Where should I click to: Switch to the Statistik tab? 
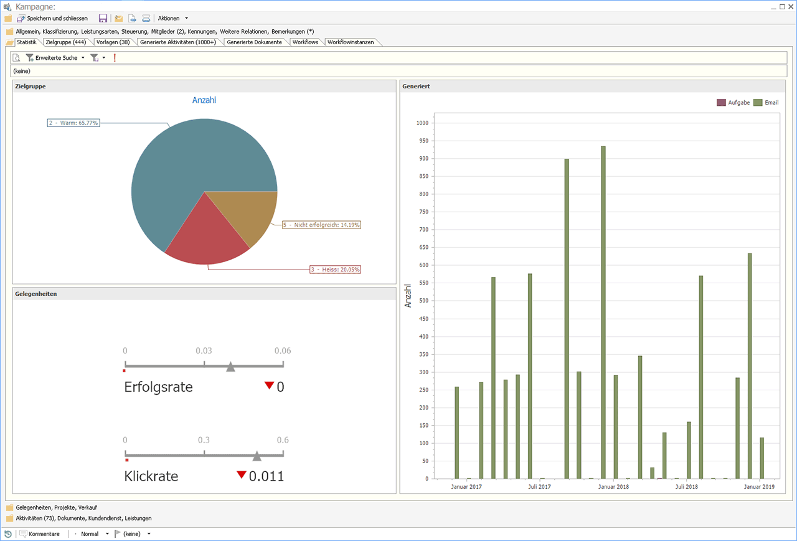(27, 42)
